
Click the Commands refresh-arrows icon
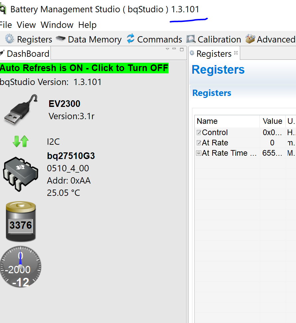[131, 39]
